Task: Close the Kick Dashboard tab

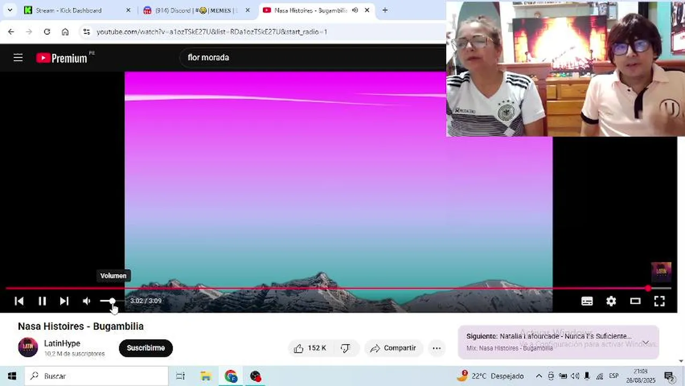Action: (128, 10)
